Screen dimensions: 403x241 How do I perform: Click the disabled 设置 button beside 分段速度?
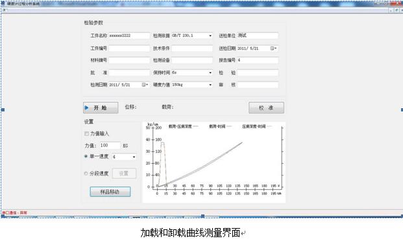124,174
